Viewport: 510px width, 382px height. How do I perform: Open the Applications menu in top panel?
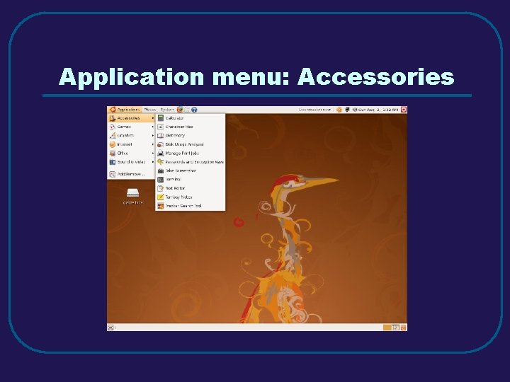click(125, 110)
